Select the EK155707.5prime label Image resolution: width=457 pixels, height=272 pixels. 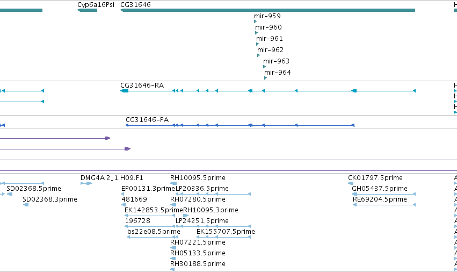coord(226,232)
